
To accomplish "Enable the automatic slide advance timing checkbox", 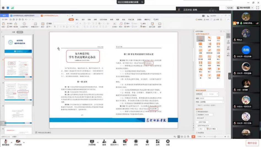I will [197, 115].
